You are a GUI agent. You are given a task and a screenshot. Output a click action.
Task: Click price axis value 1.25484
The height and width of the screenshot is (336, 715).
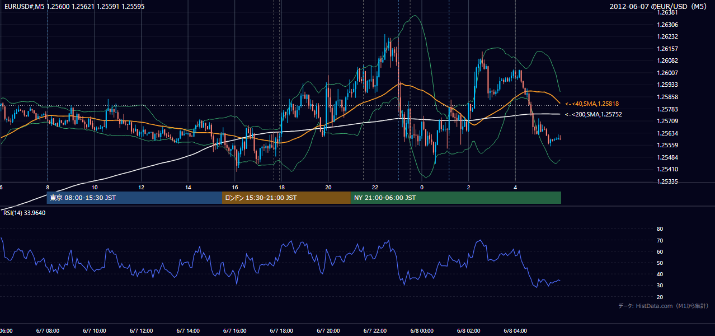[x=668, y=157]
